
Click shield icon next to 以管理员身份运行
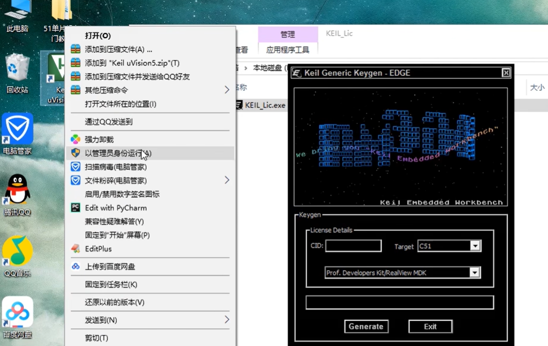point(75,152)
